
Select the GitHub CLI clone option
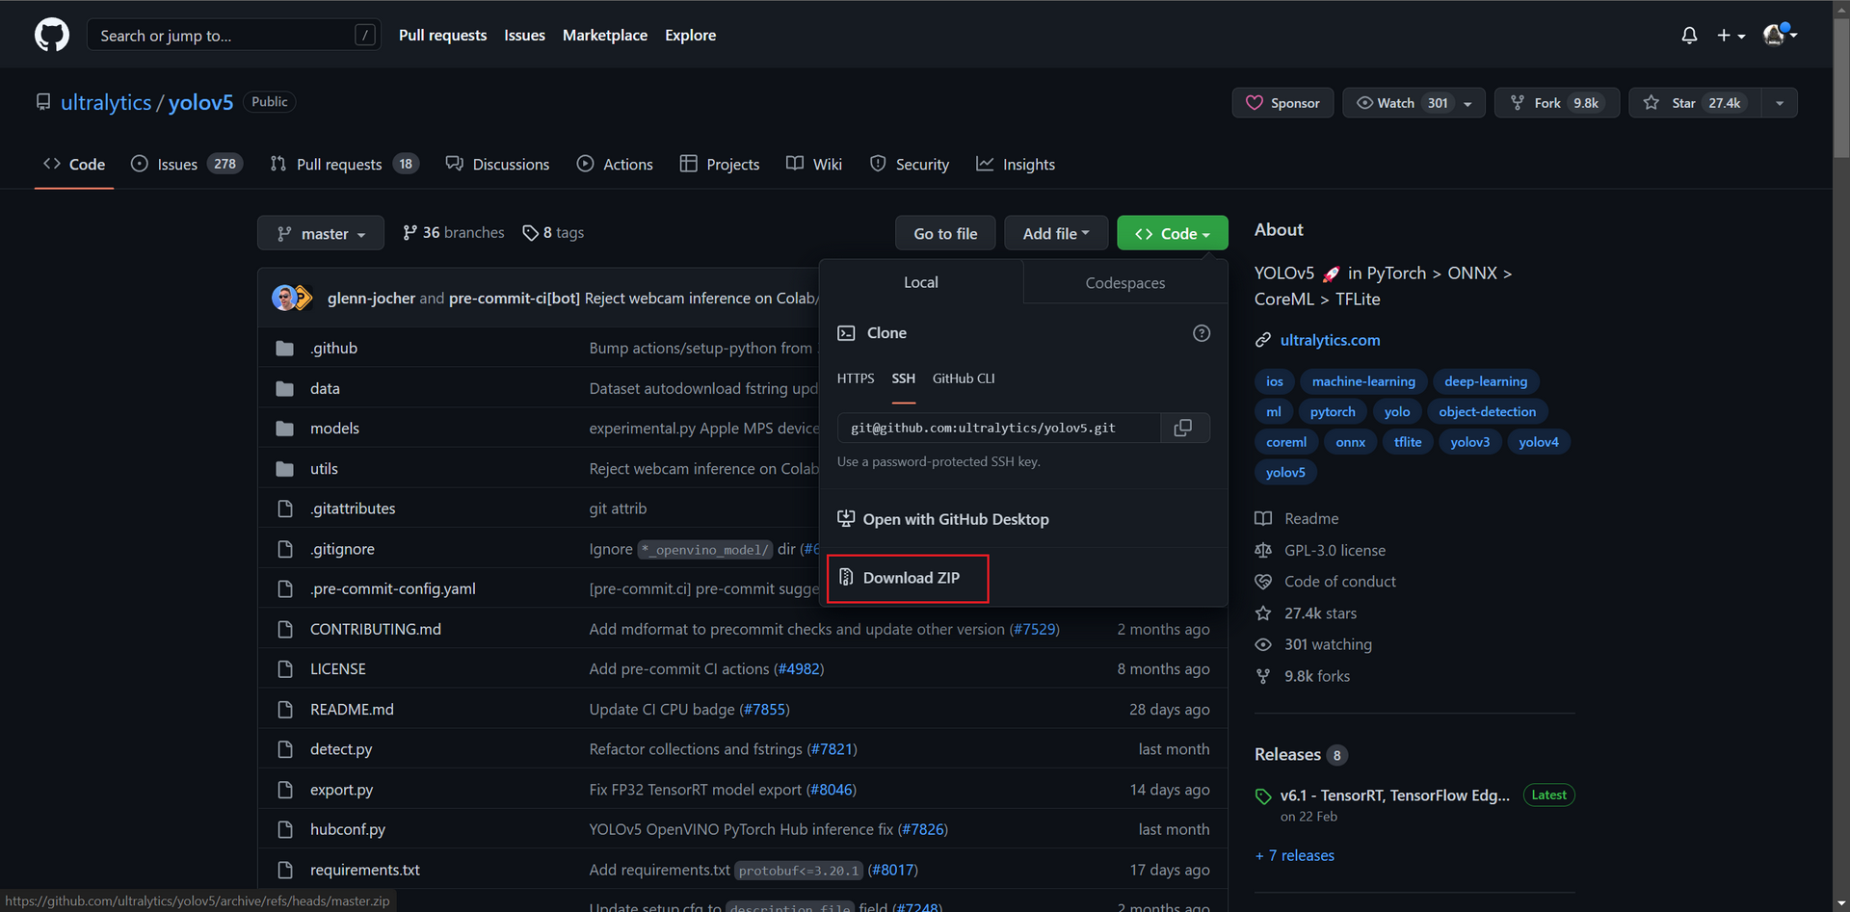click(x=964, y=378)
